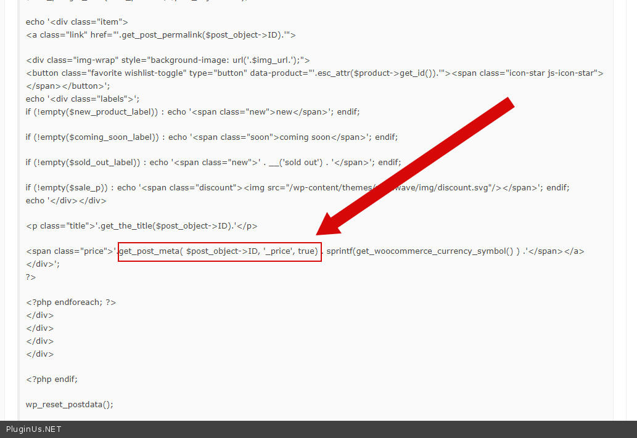Viewport: 637px width, 438px height.
Task: Click the php endif; line
Action: click(52, 379)
